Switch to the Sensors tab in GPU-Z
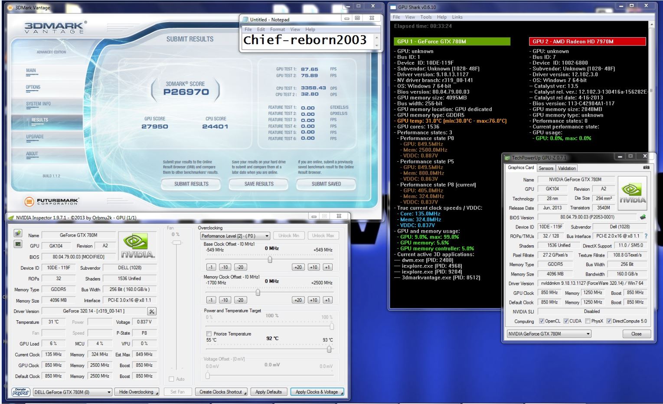The width and height of the screenshot is (663, 404). click(x=546, y=168)
